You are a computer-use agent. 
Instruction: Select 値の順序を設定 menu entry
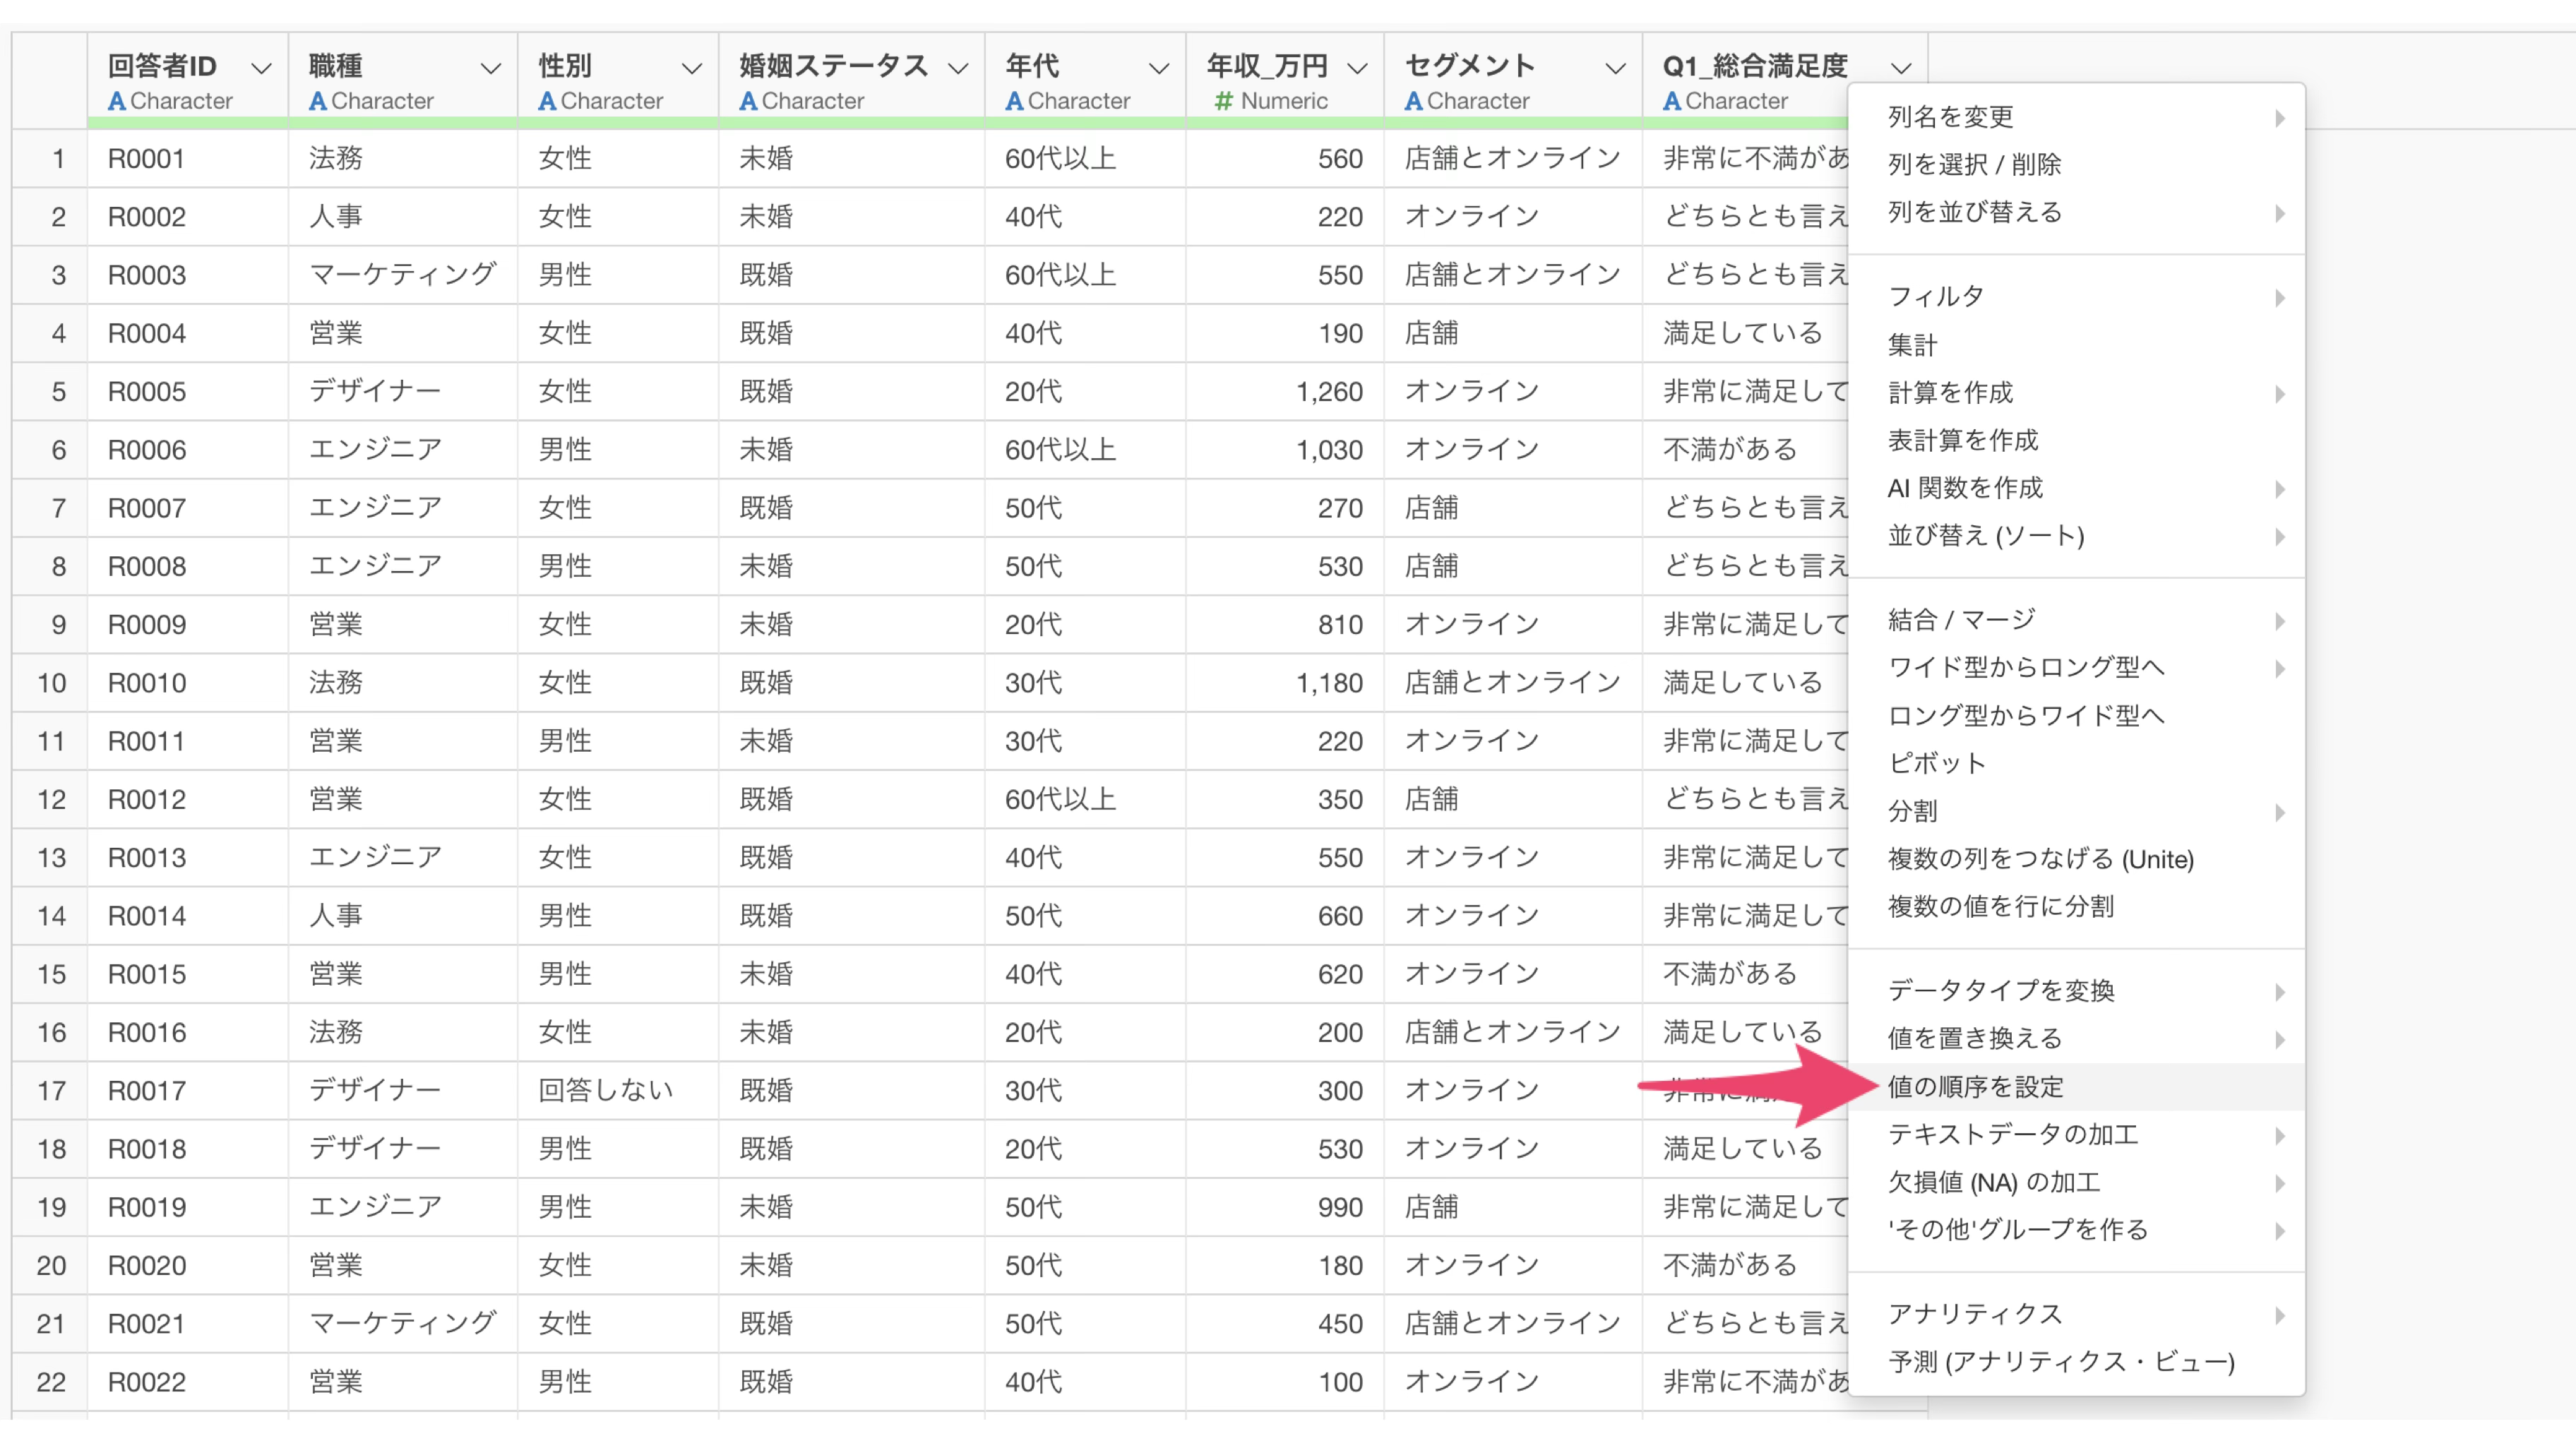pyautogui.click(x=2076, y=1087)
